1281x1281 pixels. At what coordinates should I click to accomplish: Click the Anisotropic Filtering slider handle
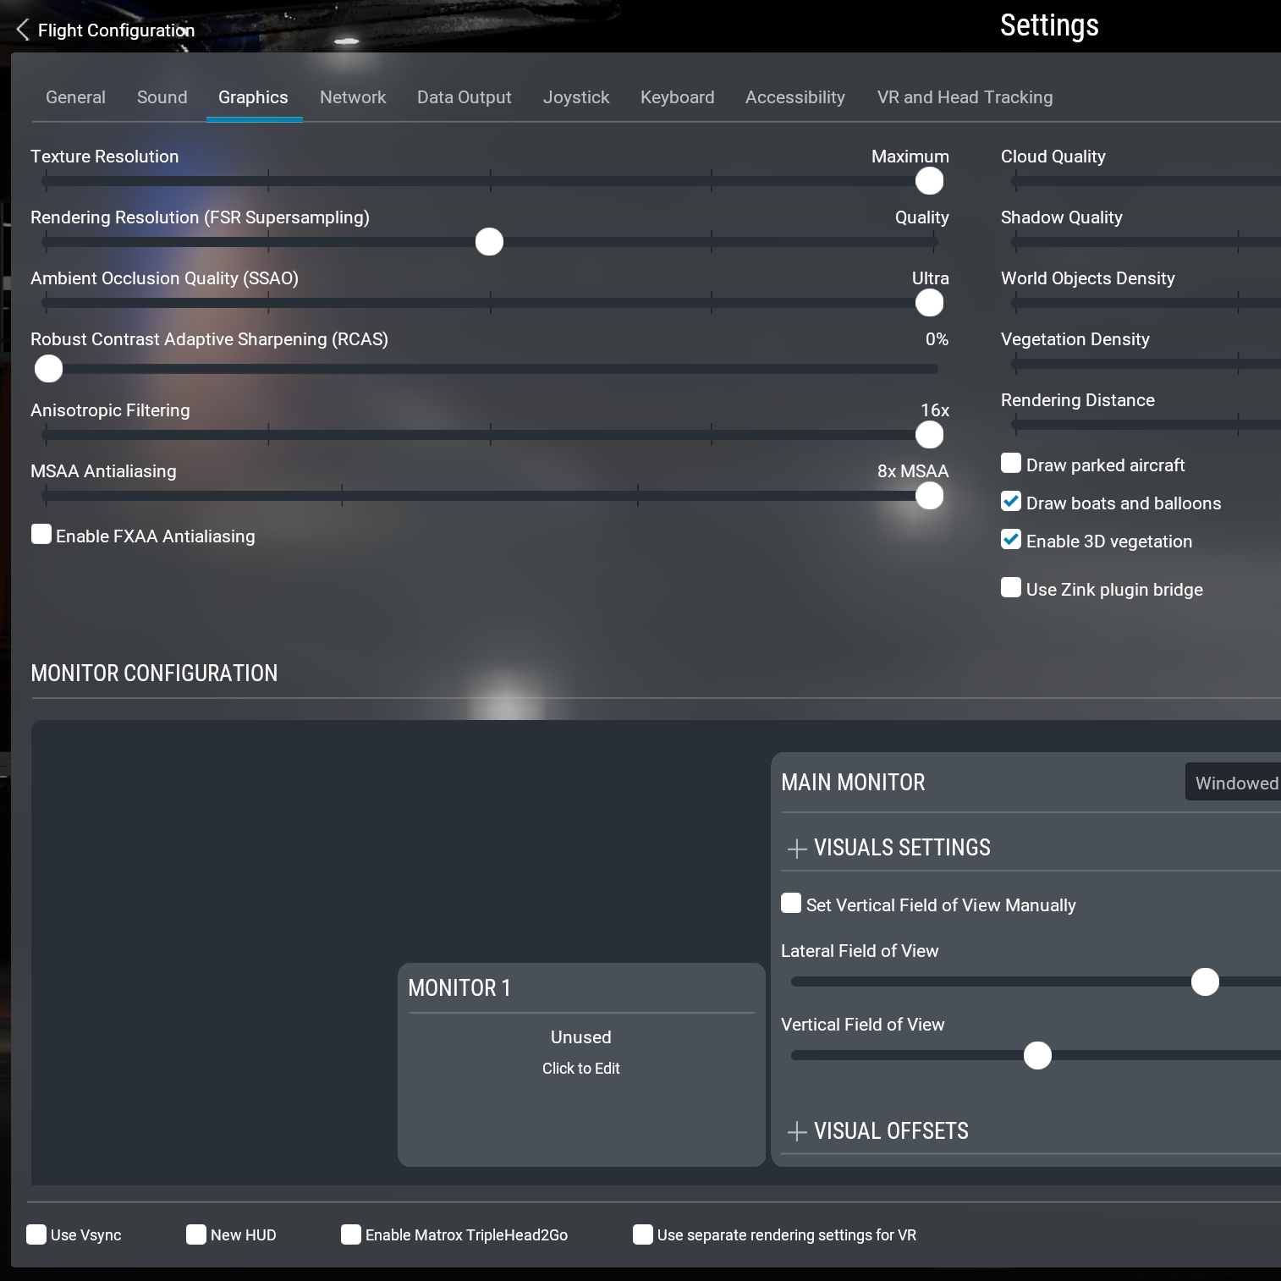(x=929, y=435)
